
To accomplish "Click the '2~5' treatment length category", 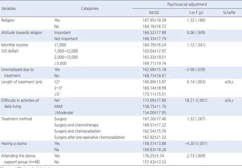I will [x=58, y=88].
